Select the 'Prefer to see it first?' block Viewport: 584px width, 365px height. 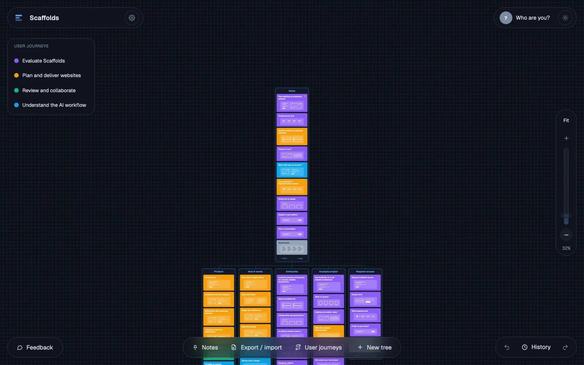[365, 330]
